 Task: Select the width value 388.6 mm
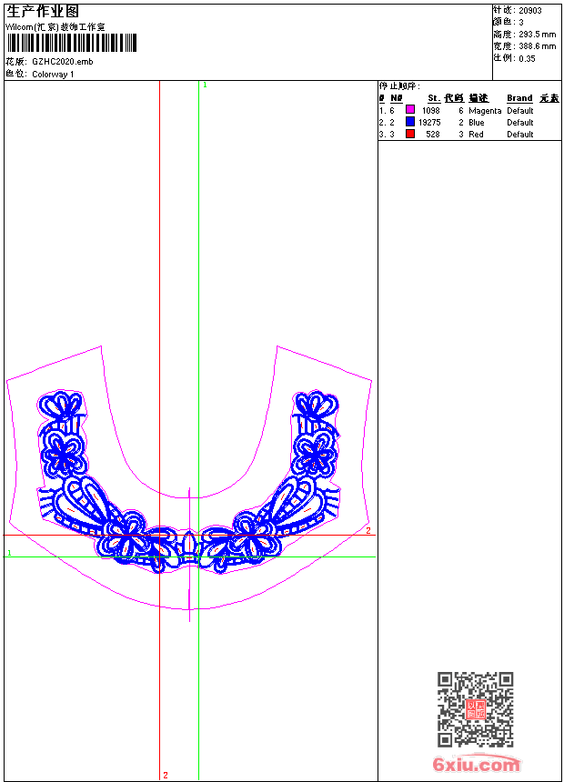click(537, 46)
